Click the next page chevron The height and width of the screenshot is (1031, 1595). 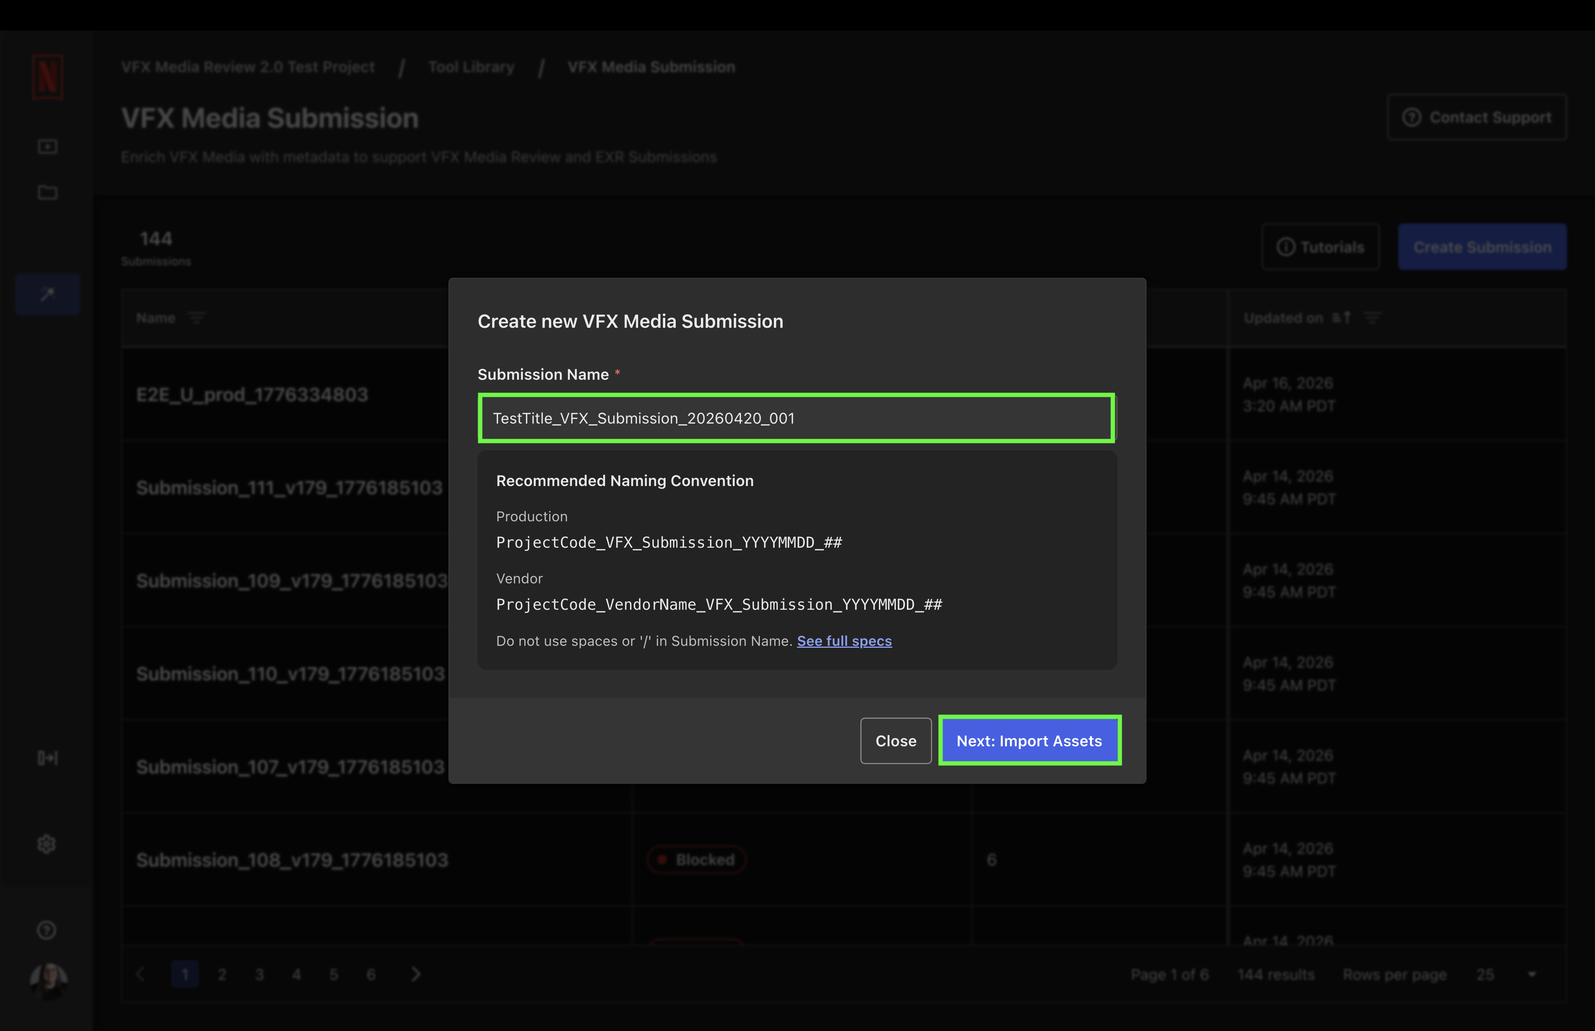click(x=416, y=974)
